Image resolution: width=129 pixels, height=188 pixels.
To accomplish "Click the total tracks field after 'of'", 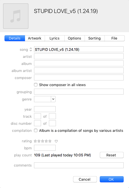I will coord(52,116).
